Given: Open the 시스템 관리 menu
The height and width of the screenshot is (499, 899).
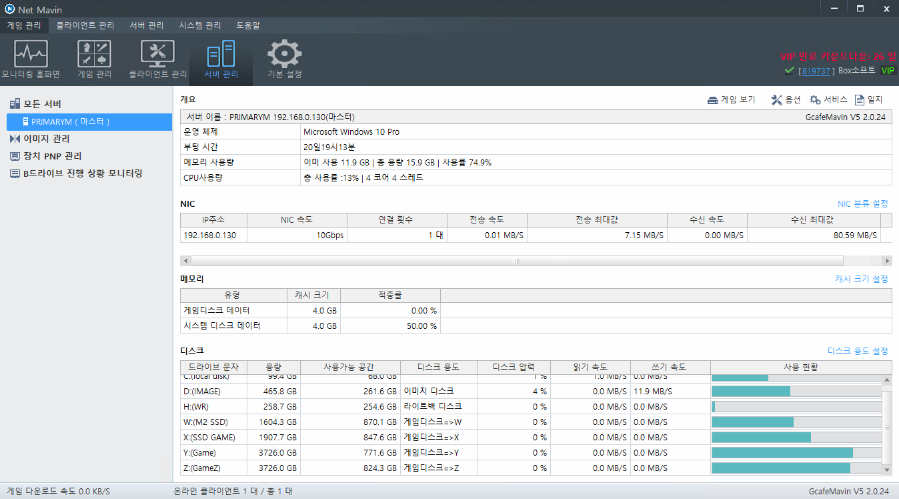Looking at the screenshot, I should click(199, 25).
